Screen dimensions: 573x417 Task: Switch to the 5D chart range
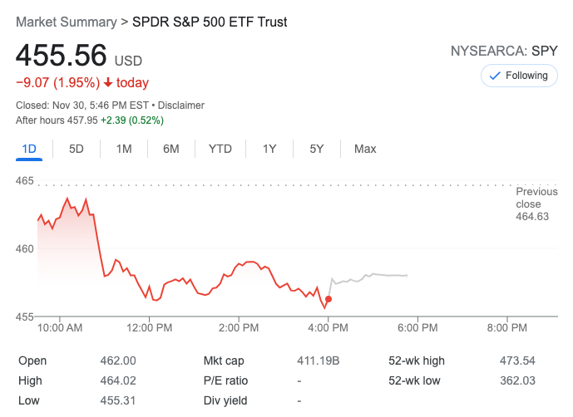(77, 150)
